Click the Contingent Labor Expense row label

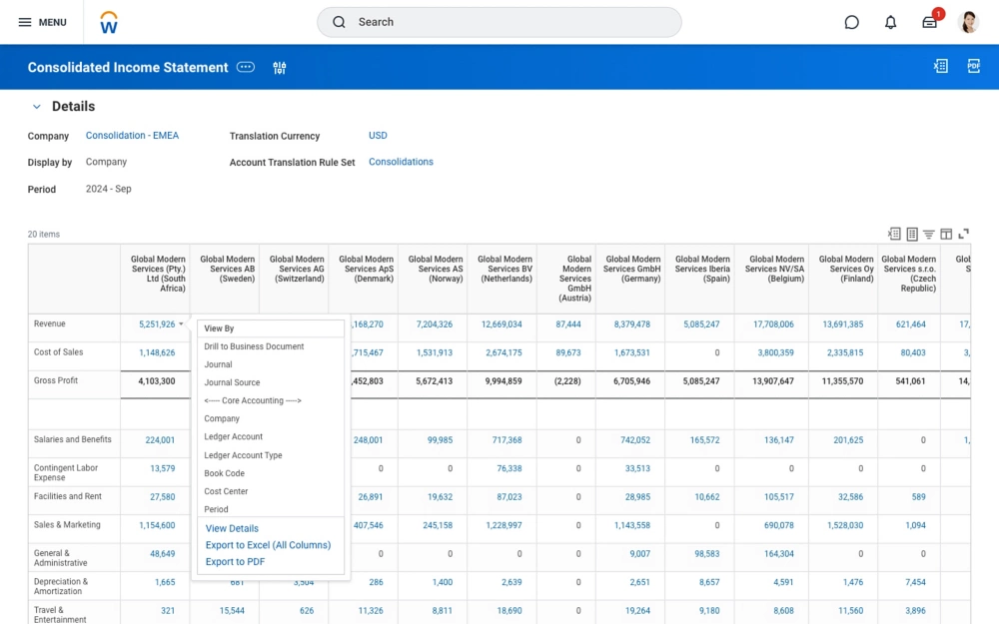pos(66,472)
